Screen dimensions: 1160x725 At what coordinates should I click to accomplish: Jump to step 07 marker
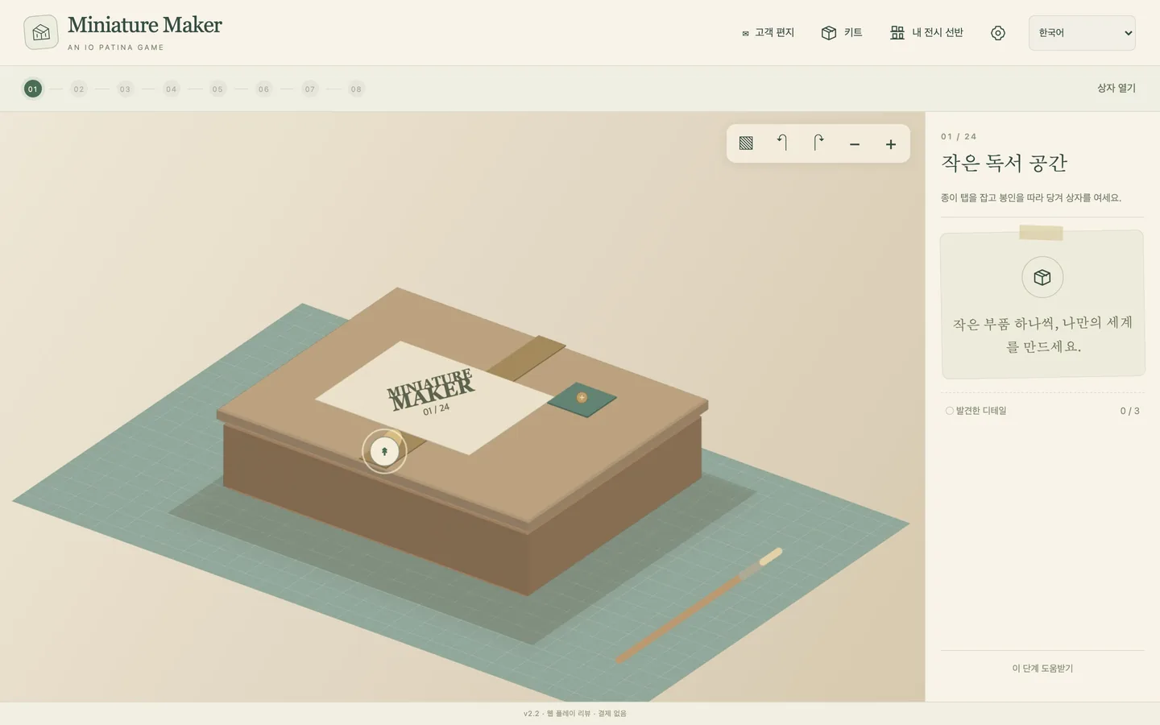(x=310, y=89)
